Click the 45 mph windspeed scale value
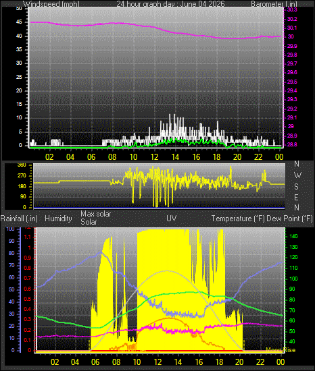Screen dimensions: 315x371 click(19, 22)
